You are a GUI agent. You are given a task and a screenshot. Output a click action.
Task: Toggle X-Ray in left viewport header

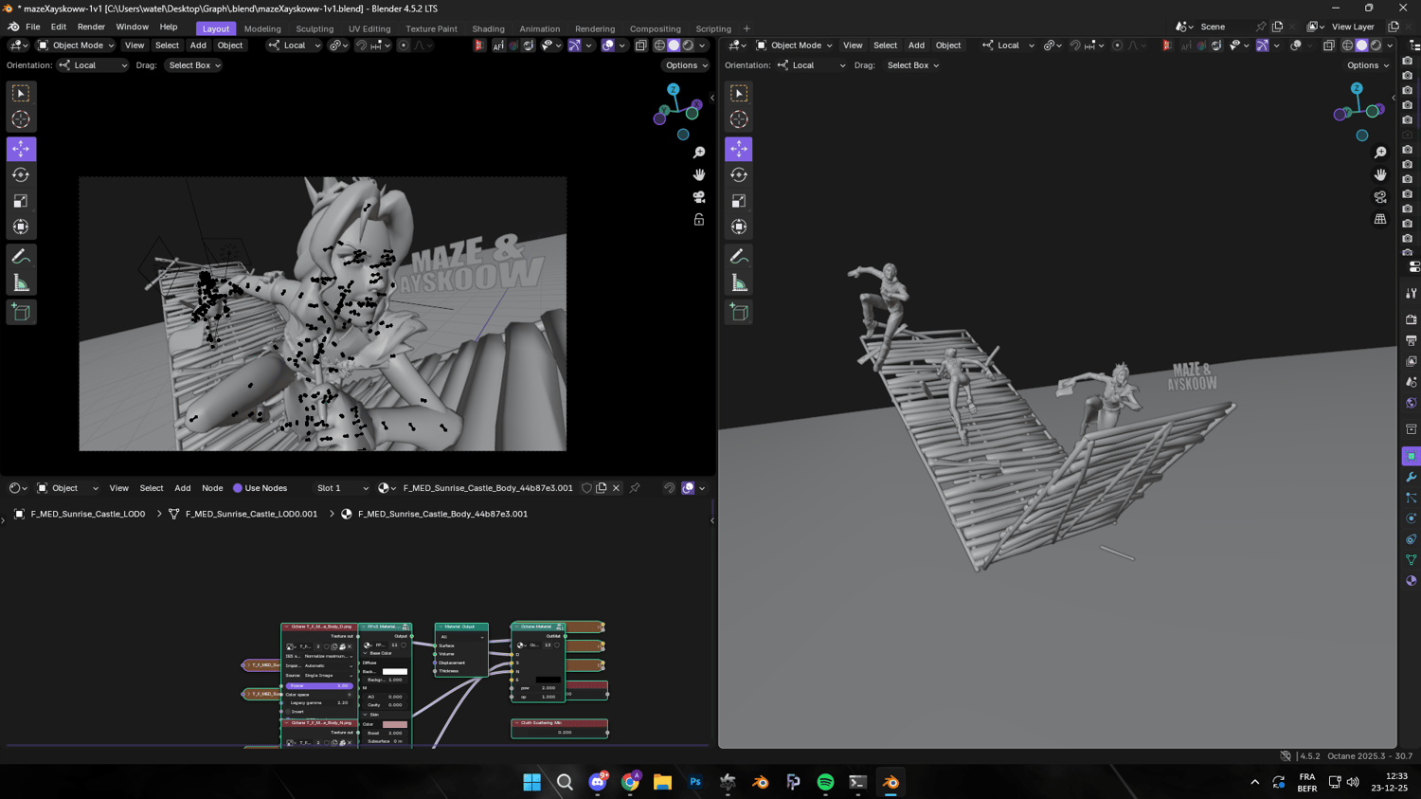click(641, 45)
